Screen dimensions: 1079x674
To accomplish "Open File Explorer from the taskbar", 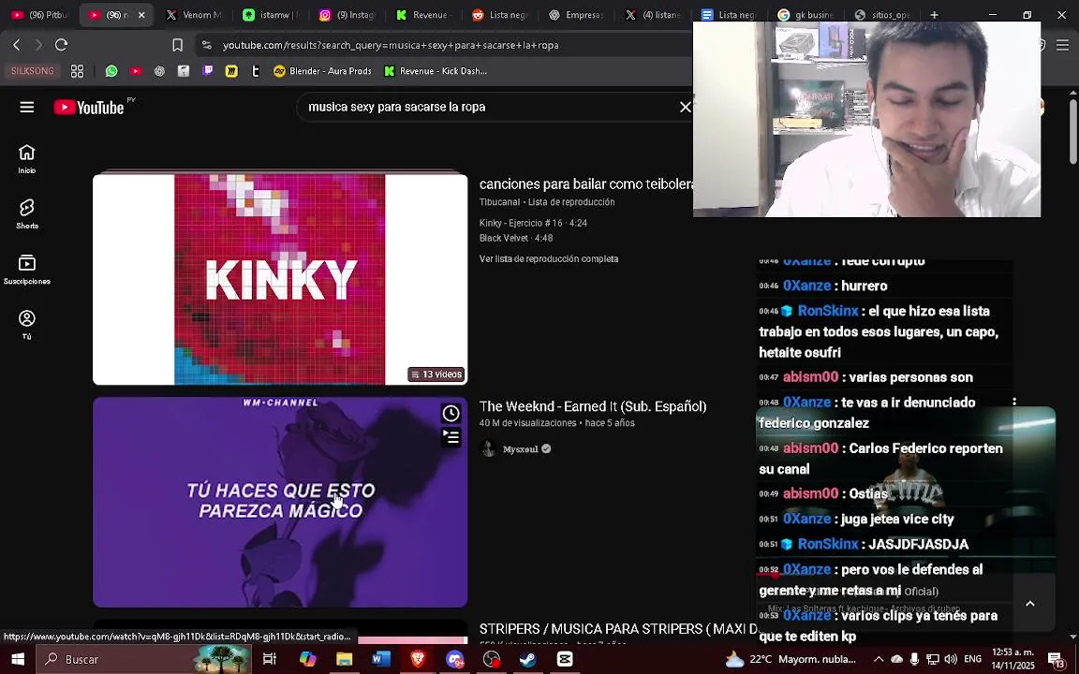I will coord(344,659).
